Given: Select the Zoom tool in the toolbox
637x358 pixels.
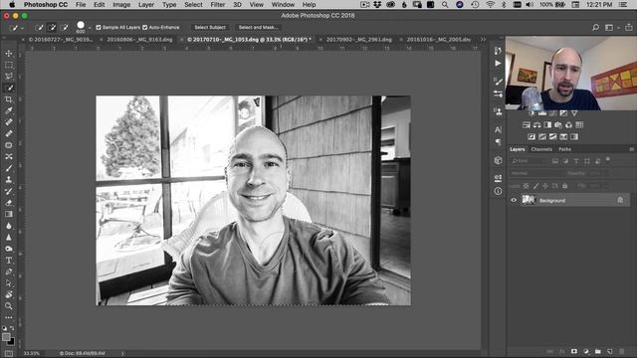Looking at the screenshot, I should [x=9, y=306].
